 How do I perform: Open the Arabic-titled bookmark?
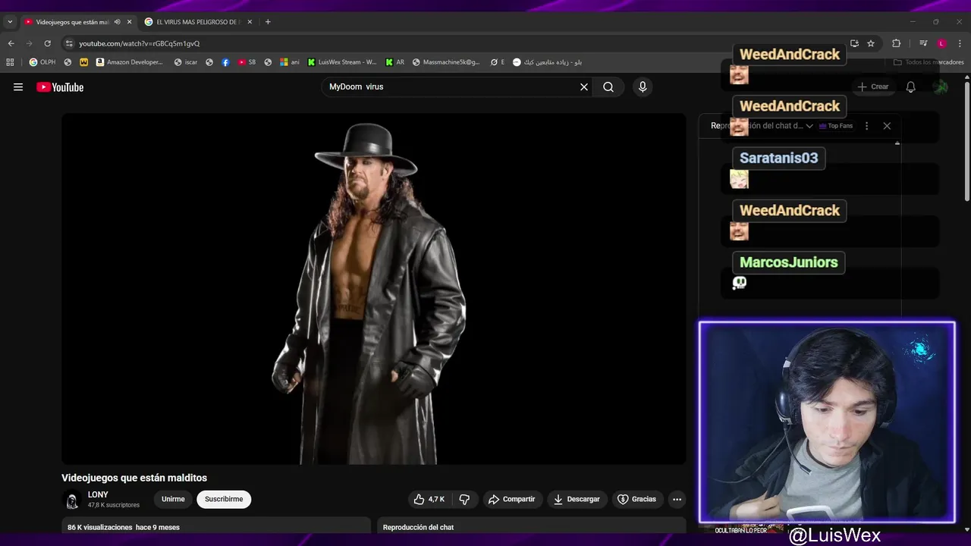click(x=547, y=62)
